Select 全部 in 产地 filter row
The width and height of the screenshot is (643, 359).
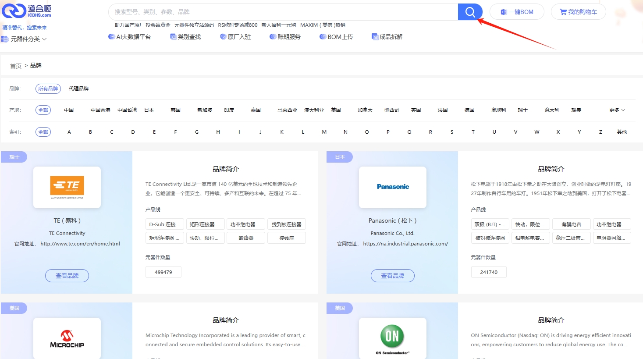tap(43, 110)
